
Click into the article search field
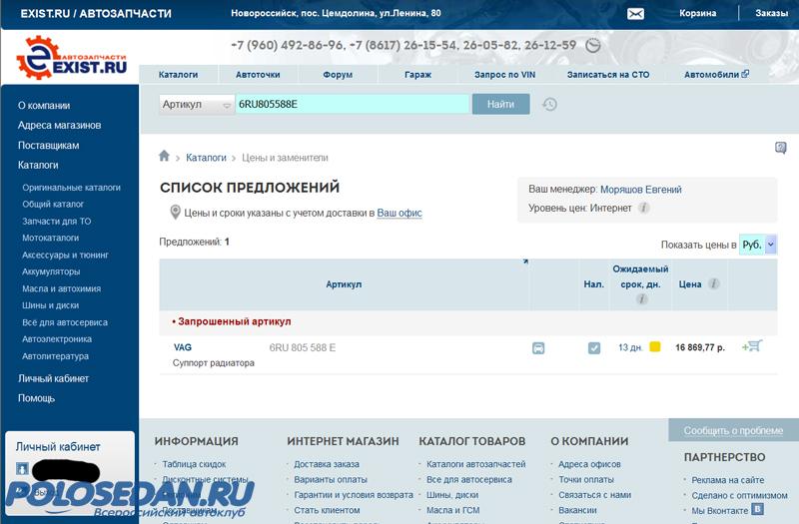(353, 105)
